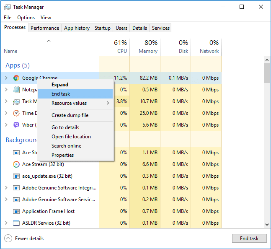Choose Open file location
Image resolution: width=271 pixels, height=249 pixels.
(x=75, y=137)
